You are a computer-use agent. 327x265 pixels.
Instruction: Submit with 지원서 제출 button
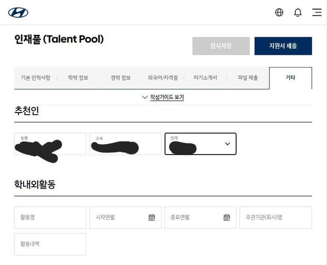coord(283,46)
